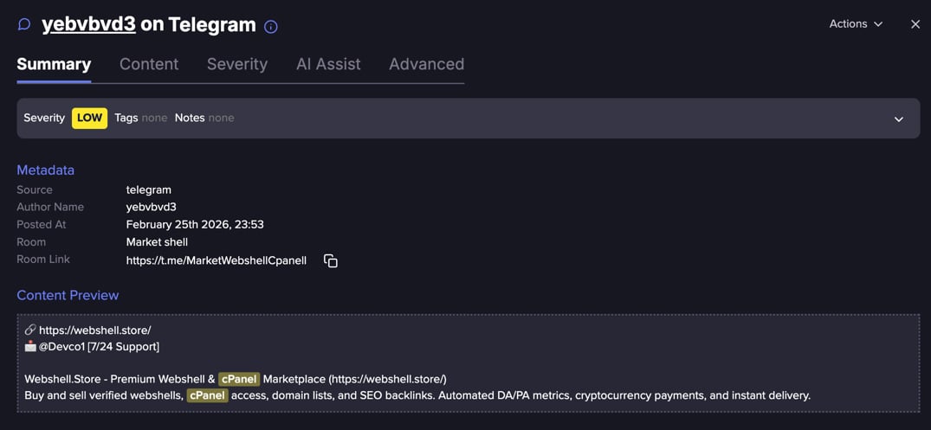This screenshot has width=931, height=430.
Task: Select the Source value telegram
Action: [148, 189]
